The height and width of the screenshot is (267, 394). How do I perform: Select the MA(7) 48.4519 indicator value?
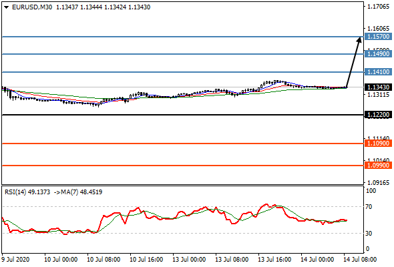pos(81,192)
